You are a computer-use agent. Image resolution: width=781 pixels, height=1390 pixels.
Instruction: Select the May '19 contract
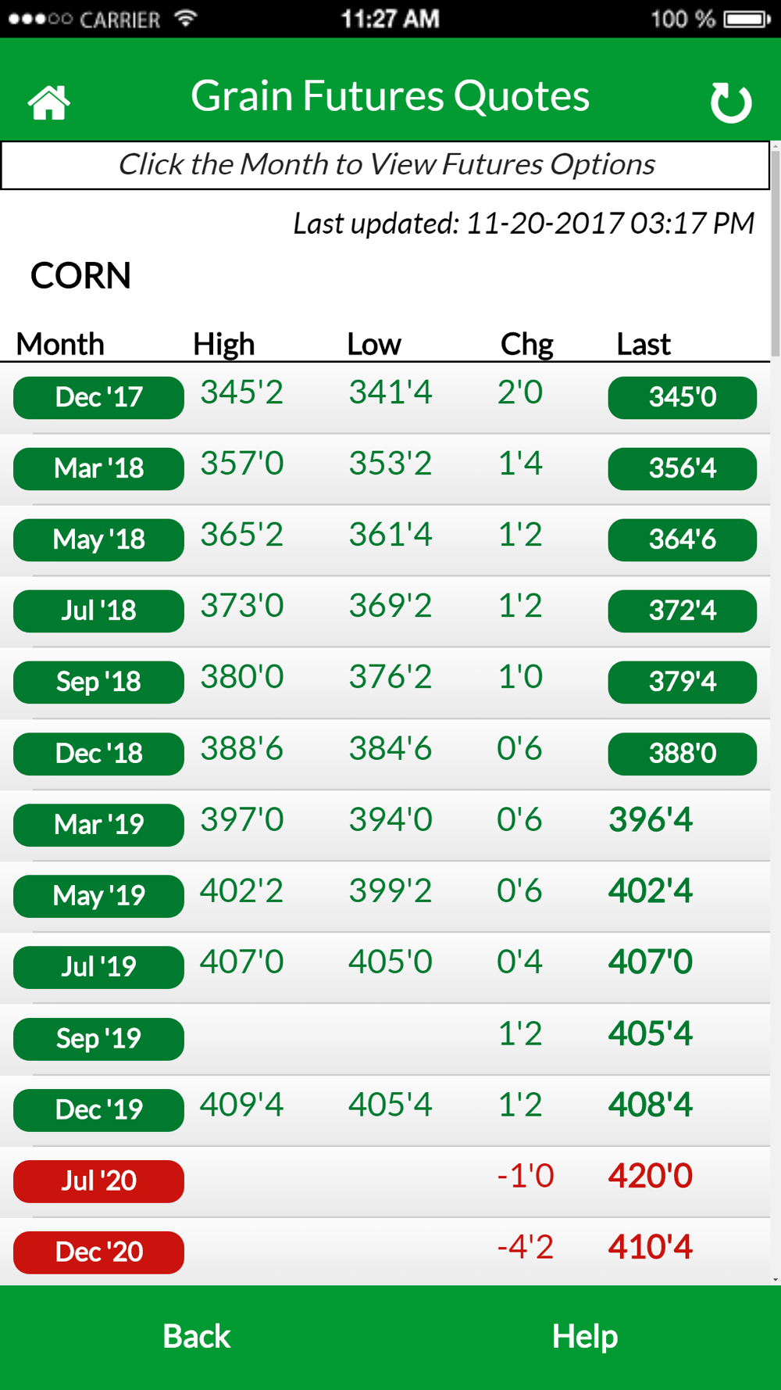(x=98, y=896)
